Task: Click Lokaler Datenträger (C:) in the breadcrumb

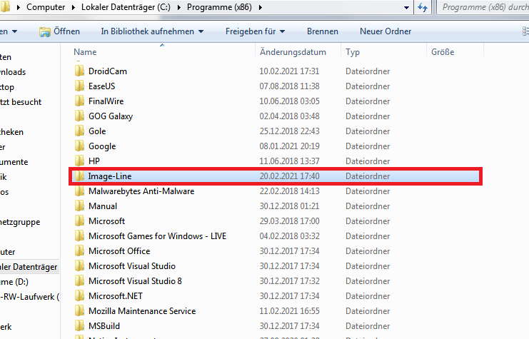Action: (x=126, y=7)
